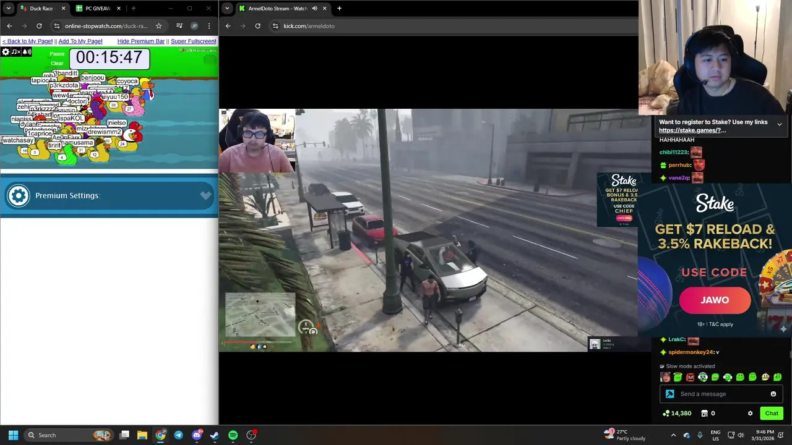View channel points 14,380
The height and width of the screenshot is (445, 792).
click(x=677, y=413)
